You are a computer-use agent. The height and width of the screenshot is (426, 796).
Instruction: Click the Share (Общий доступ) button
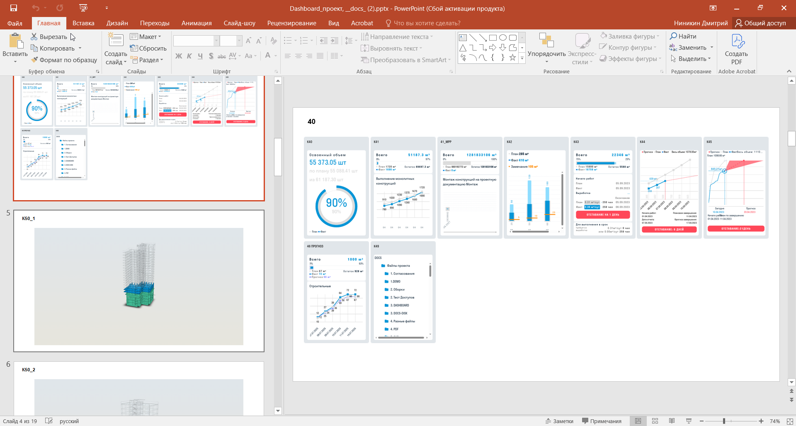(x=761, y=23)
